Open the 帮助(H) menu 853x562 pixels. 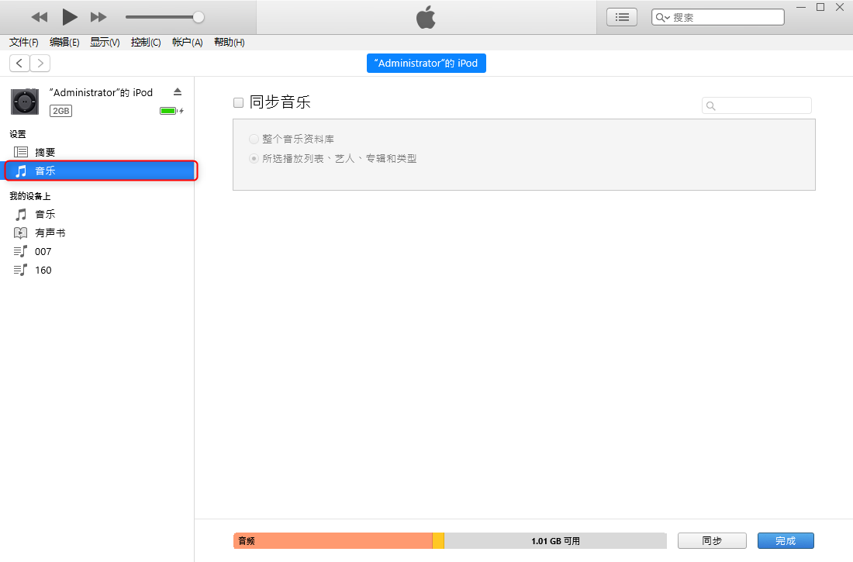(x=229, y=42)
